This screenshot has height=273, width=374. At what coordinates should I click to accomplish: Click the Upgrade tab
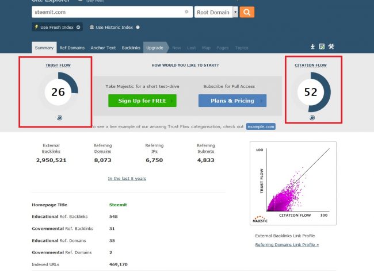pyautogui.click(x=155, y=48)
